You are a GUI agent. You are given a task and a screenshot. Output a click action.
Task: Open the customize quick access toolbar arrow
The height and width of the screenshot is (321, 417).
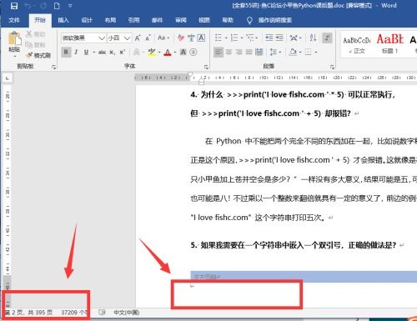click(70, 6)
